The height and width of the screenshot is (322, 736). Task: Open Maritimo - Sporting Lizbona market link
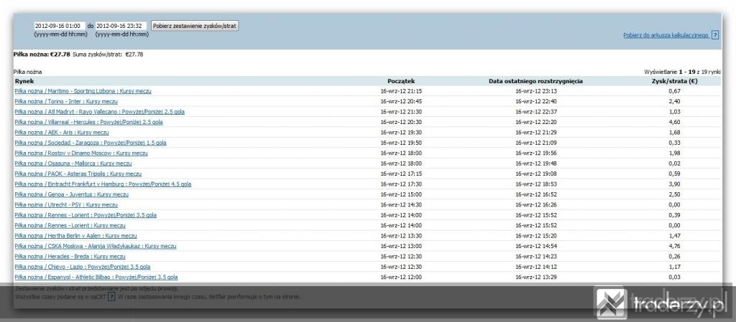tap(83, 91)
